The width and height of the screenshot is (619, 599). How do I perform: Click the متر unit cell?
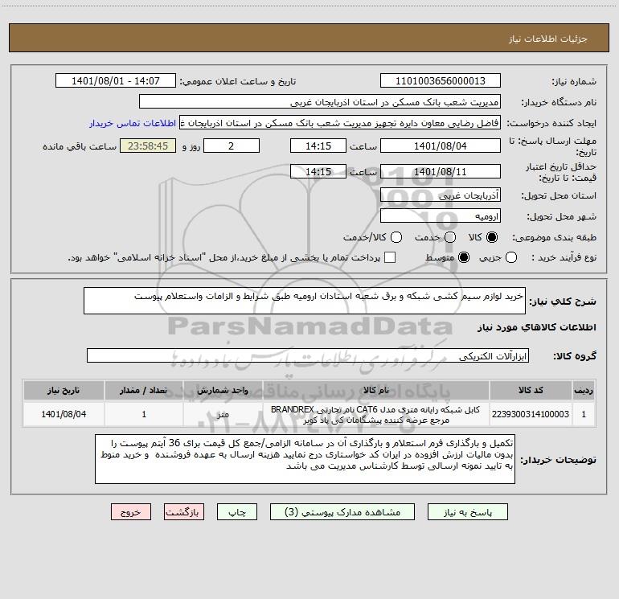click(x=223, y=414)
